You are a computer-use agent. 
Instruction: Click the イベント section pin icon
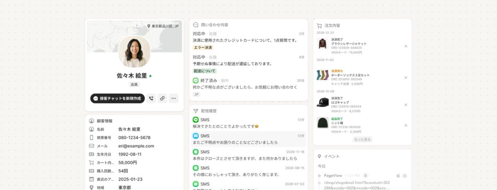[x=319, y=157]
